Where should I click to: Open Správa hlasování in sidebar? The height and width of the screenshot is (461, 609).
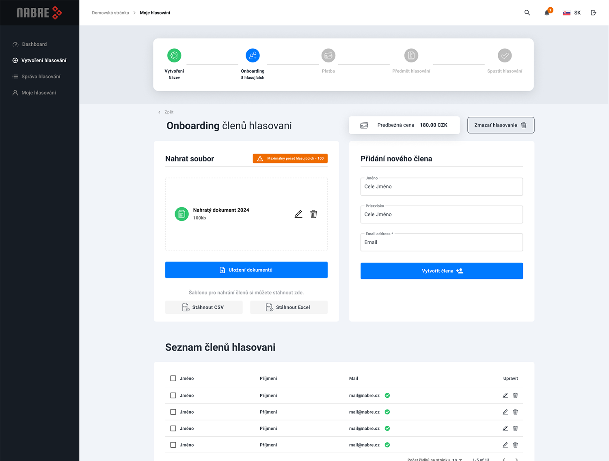pyautogui.click(x=41, y=77)
